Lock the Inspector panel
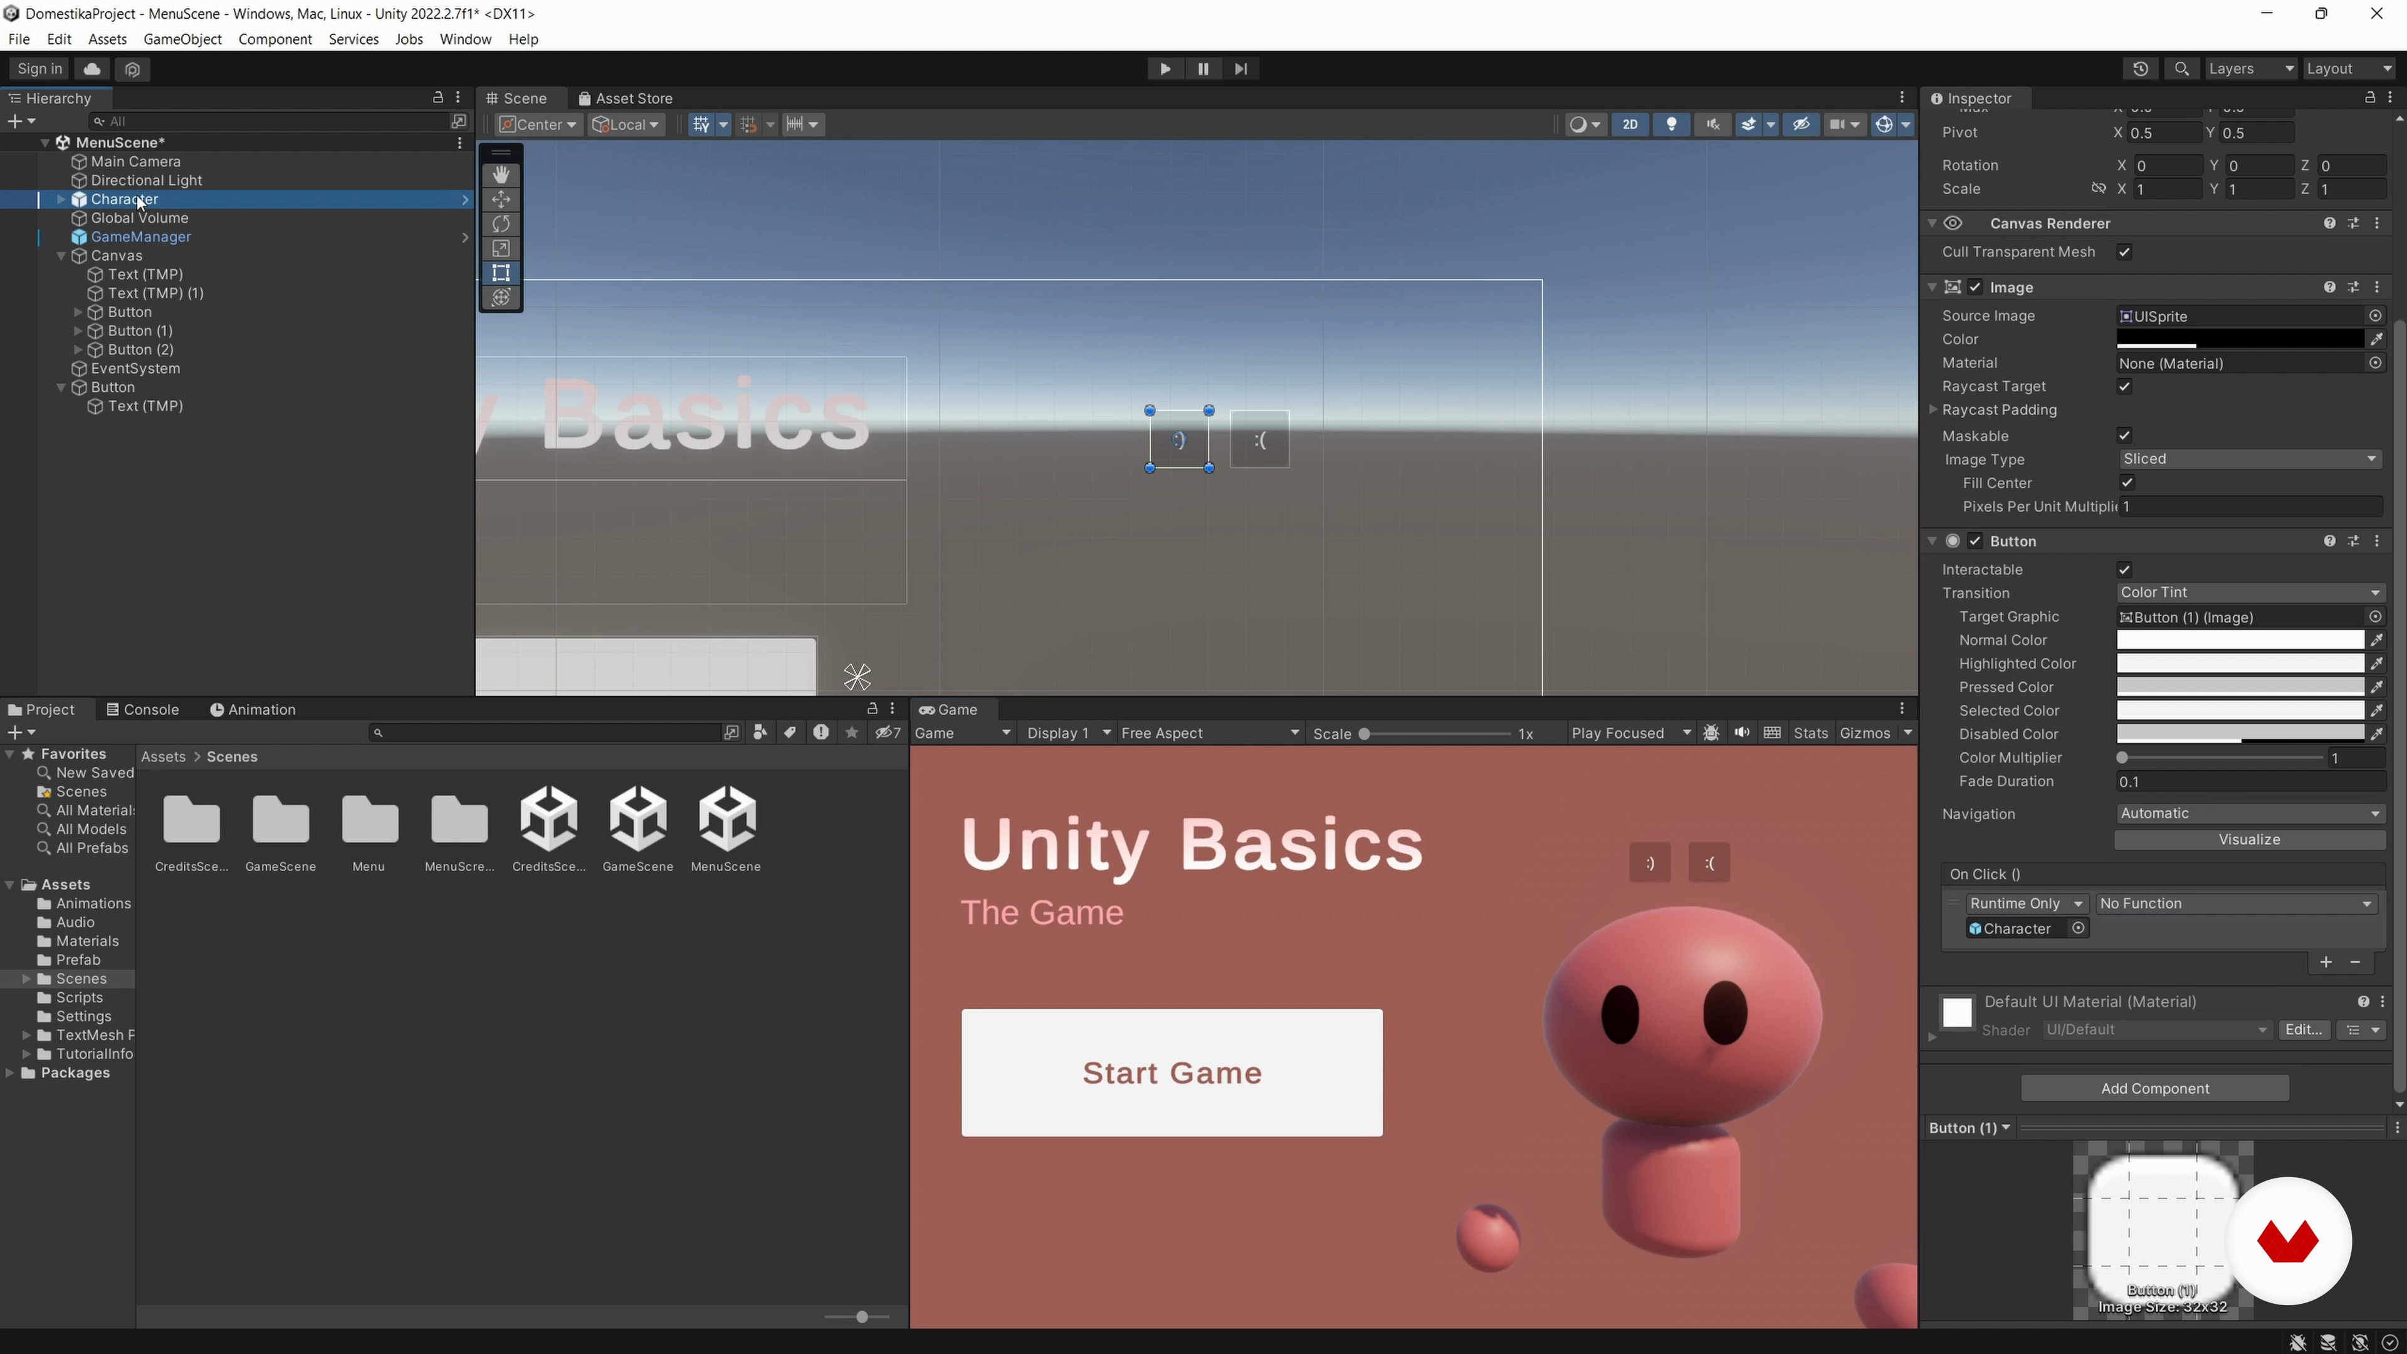 pyautogui.click(x=2369, y=97)
